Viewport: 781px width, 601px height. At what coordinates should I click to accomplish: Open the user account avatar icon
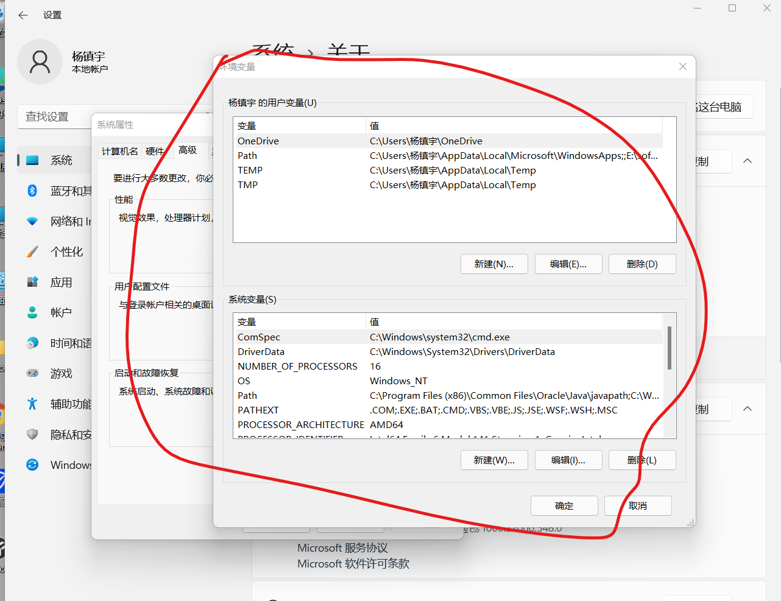pyautogui.click(x=40, y=62)
